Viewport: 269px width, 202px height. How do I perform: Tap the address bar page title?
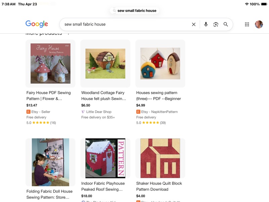point(137,10)
